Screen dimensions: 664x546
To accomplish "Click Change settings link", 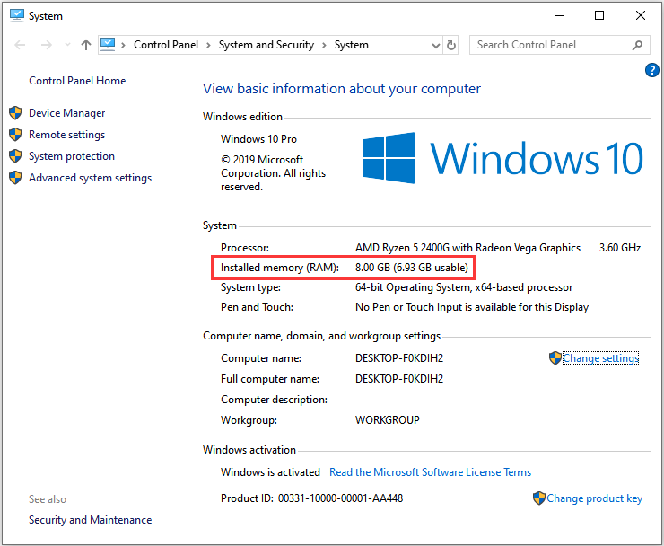I will [600, 358].
